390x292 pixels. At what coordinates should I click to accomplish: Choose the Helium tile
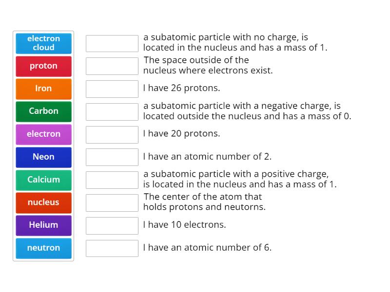43,225
